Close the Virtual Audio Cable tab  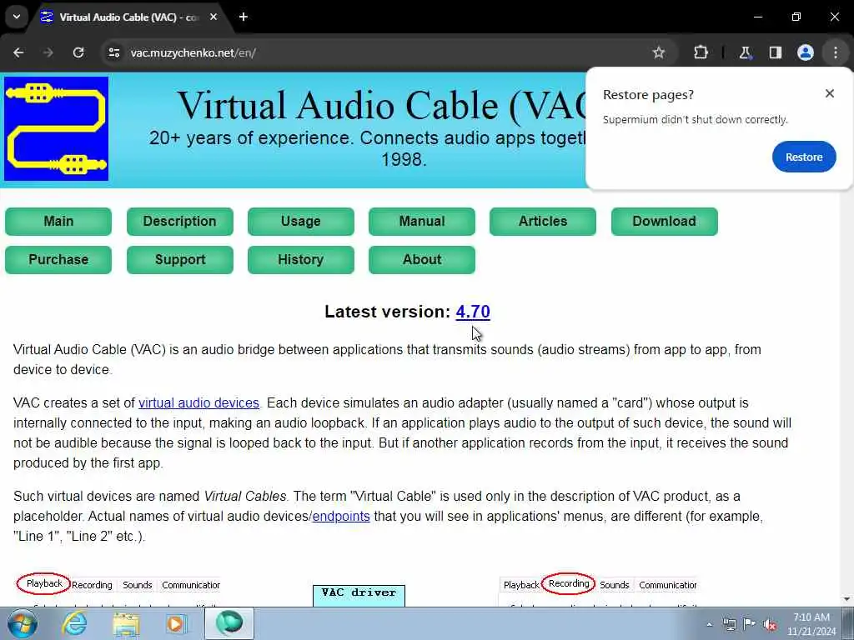click(x=213, y=17)
